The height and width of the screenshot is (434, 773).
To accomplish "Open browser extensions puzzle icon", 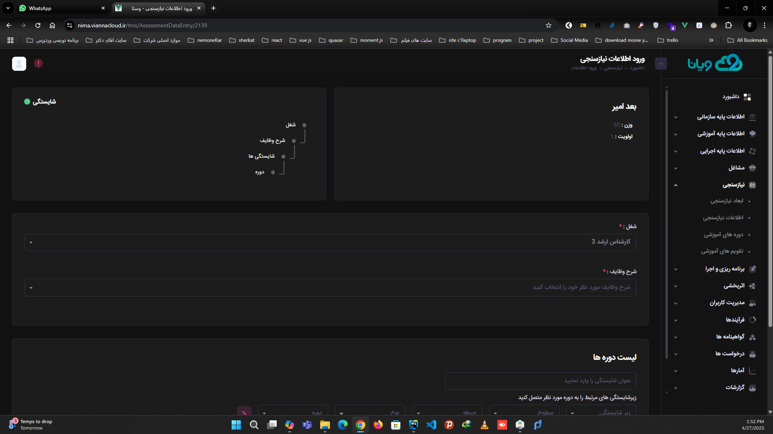I will click(x=728, y=25).
